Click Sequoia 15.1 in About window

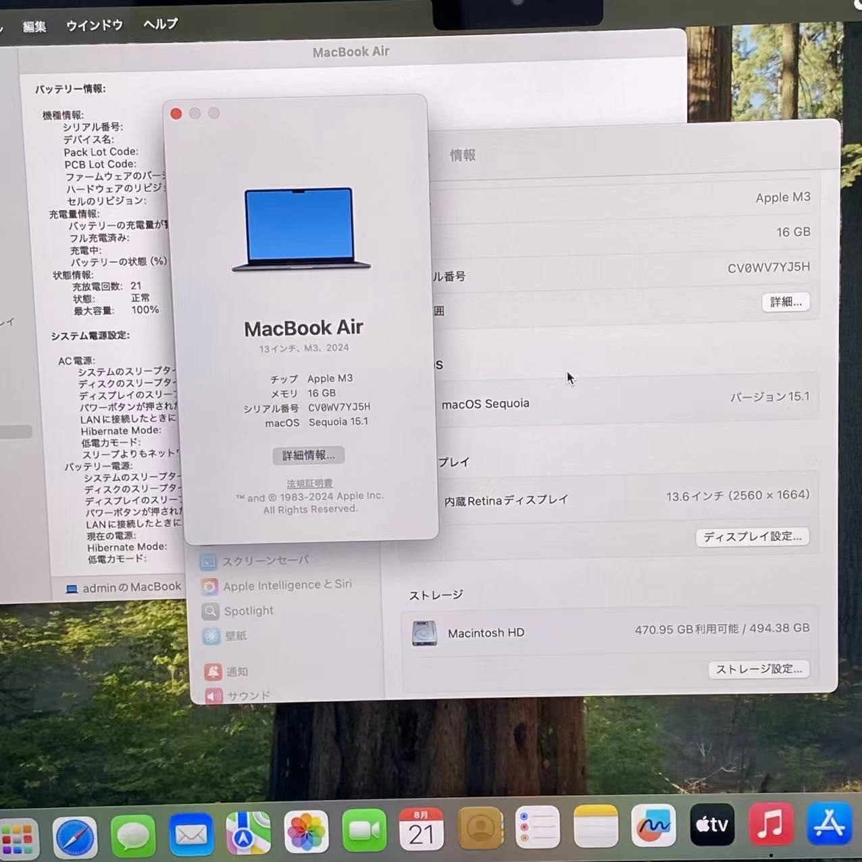click(x=338, y=422)
